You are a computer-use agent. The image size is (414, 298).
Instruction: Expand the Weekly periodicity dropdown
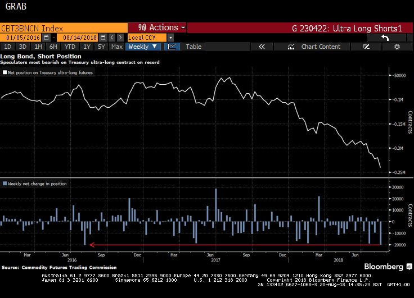[143, 47]
